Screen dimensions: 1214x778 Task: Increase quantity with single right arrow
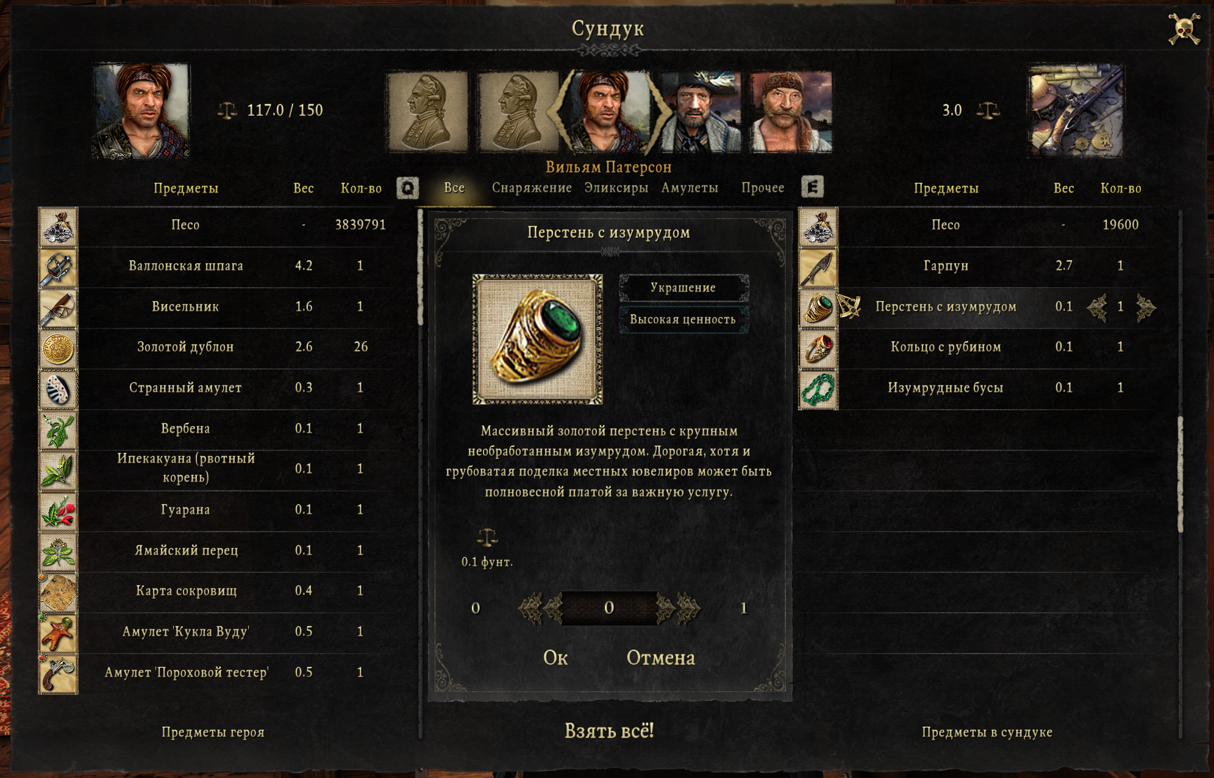666,608
